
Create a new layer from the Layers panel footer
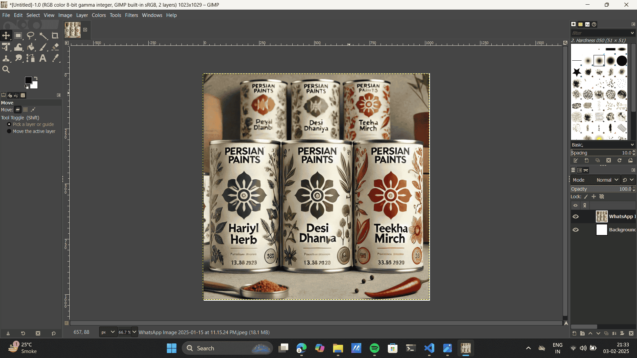574,333
